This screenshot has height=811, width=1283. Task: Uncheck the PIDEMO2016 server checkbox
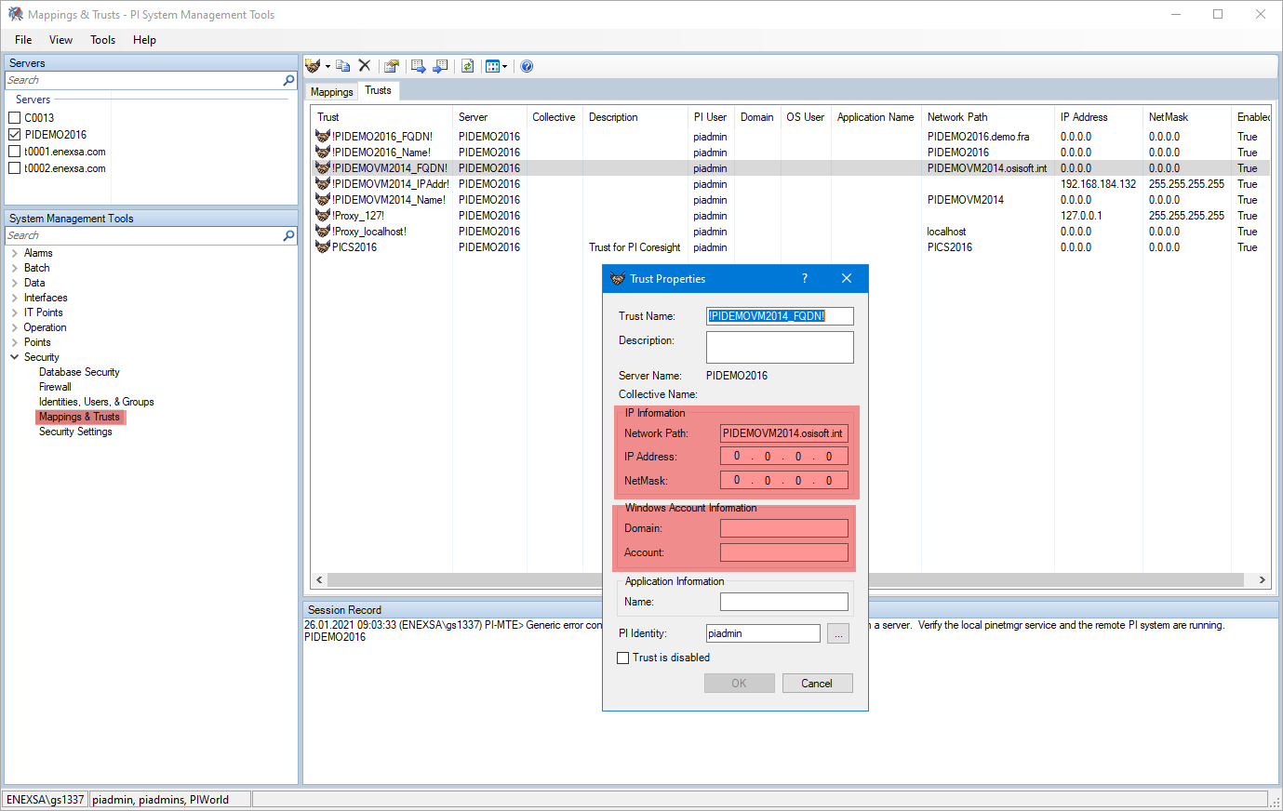click(14, 135)
